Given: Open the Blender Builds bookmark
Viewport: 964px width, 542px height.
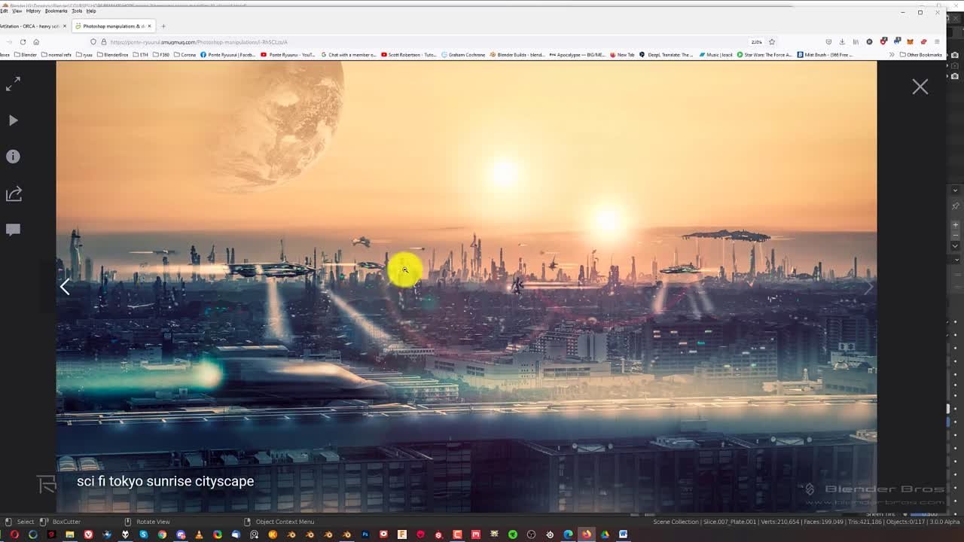Looking at the screenshot, I should [517, 55].
